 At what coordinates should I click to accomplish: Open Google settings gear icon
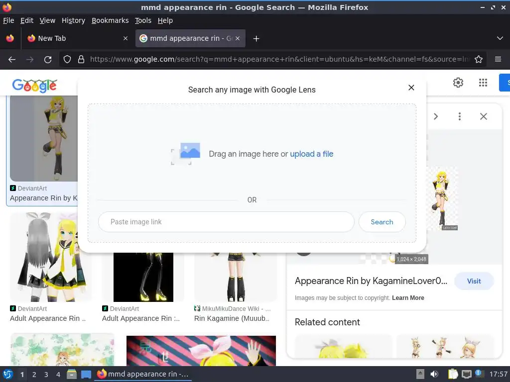[458, 83]
